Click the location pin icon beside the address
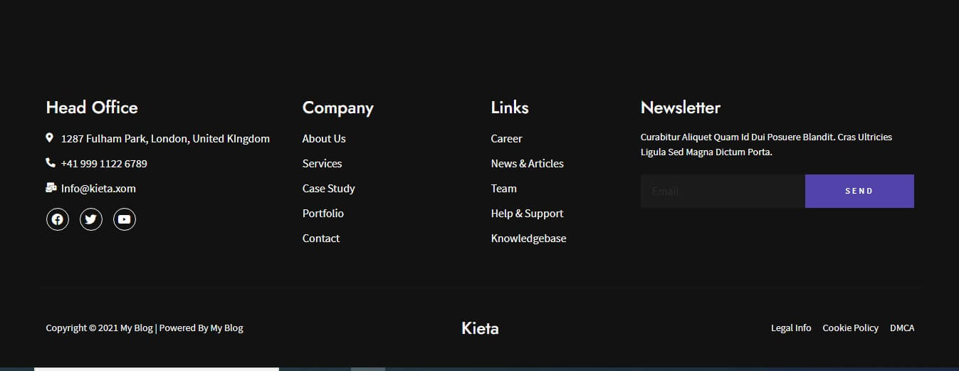The image size is (959, 371). [x=50, y=137]
